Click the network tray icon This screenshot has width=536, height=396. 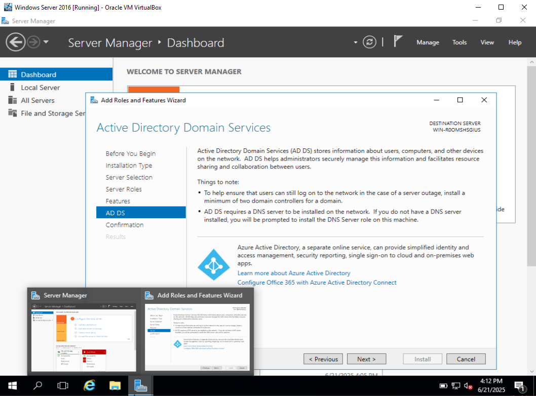point(455,386)
